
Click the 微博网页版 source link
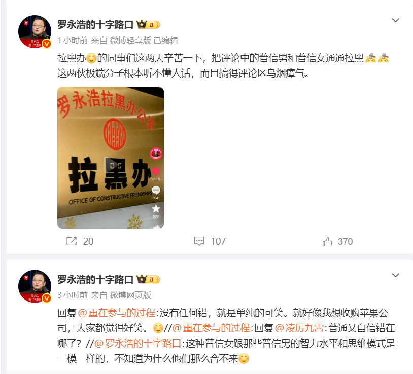pyautogui.click(x=130, y=295)
